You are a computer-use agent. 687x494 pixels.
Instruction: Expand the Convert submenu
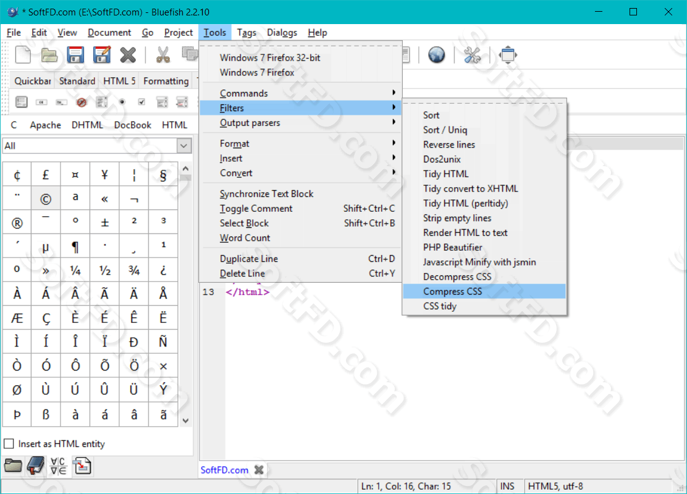point(300,173)
